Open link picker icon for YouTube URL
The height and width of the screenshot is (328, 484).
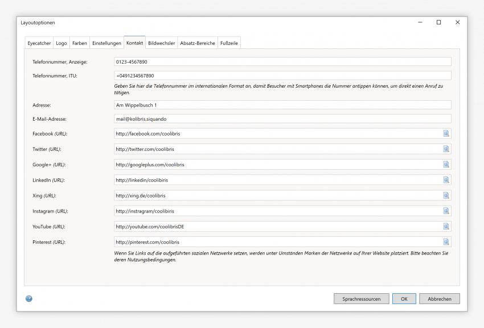click(446, 226)
